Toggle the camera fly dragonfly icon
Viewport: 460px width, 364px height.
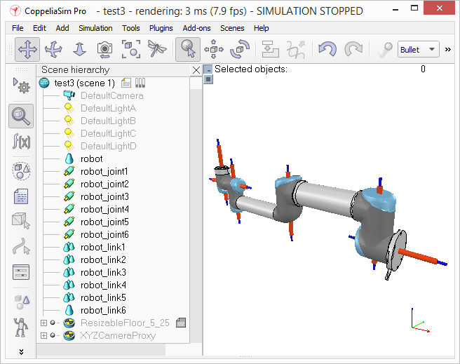157,48
